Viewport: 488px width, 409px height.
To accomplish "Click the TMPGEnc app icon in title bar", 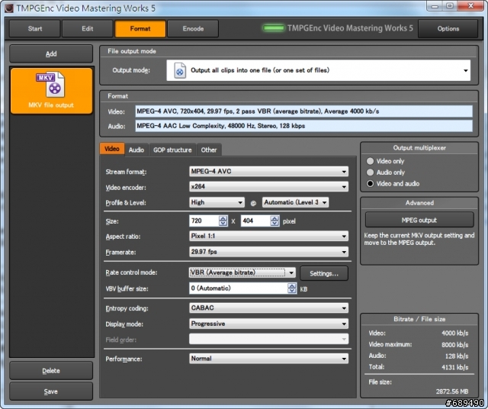I will tap(8, 7).
